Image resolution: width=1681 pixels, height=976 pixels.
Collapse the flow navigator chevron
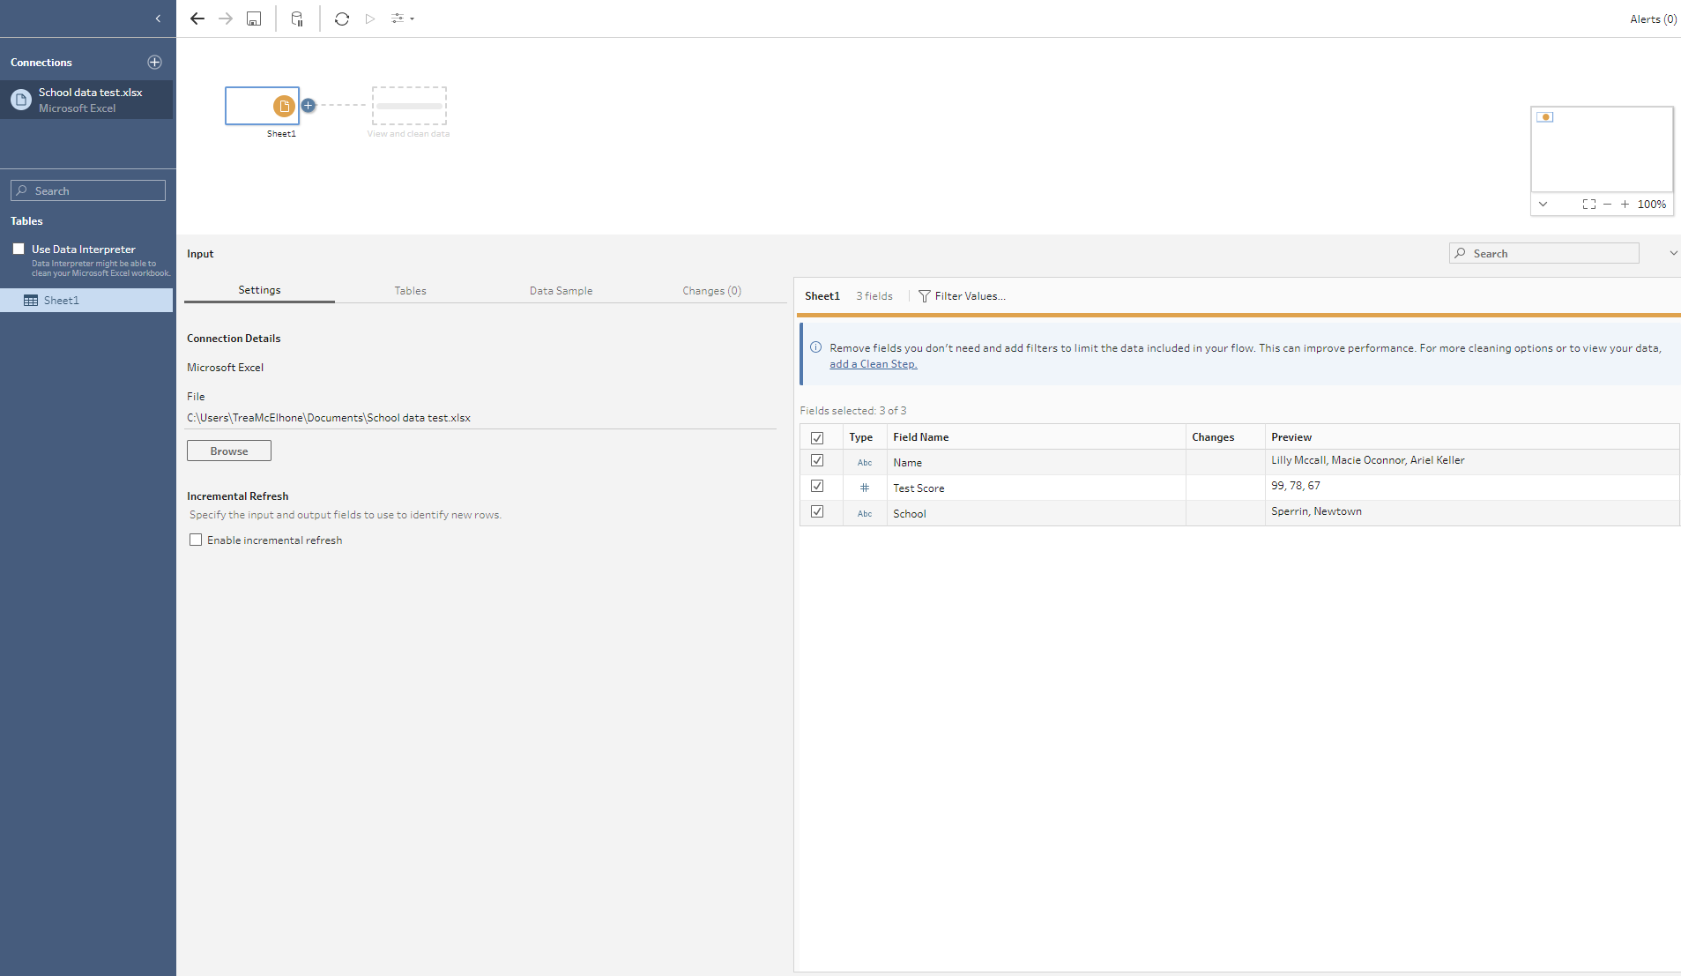coord(1543,204)
